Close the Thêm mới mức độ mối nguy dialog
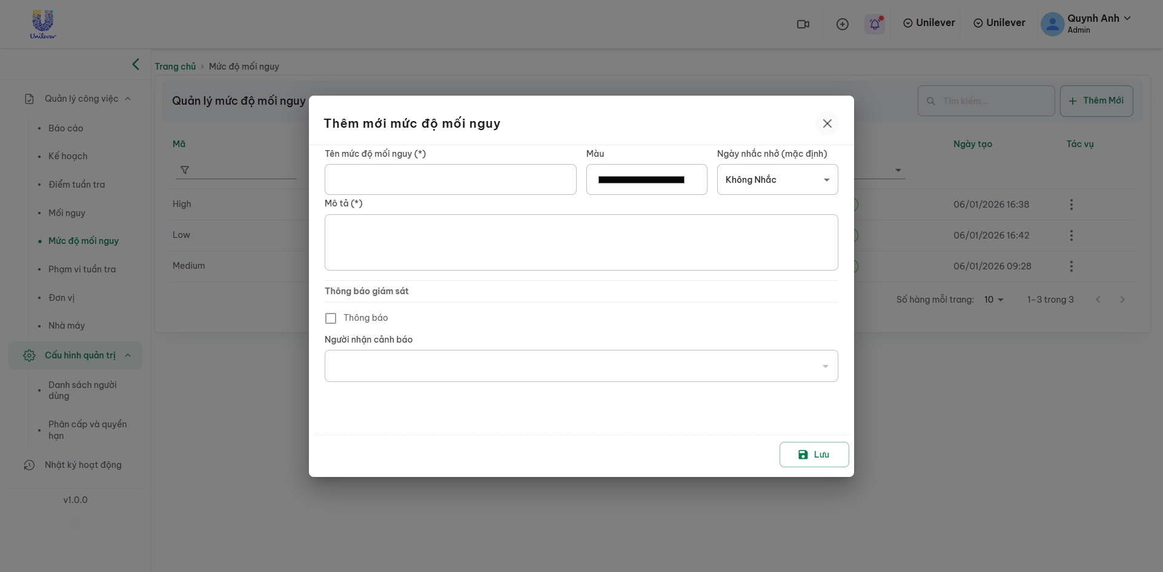 [x=827, y=123]
